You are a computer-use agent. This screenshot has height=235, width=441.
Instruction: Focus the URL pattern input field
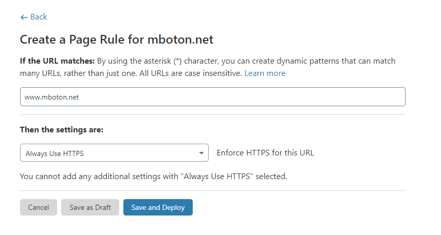[212, 97]
